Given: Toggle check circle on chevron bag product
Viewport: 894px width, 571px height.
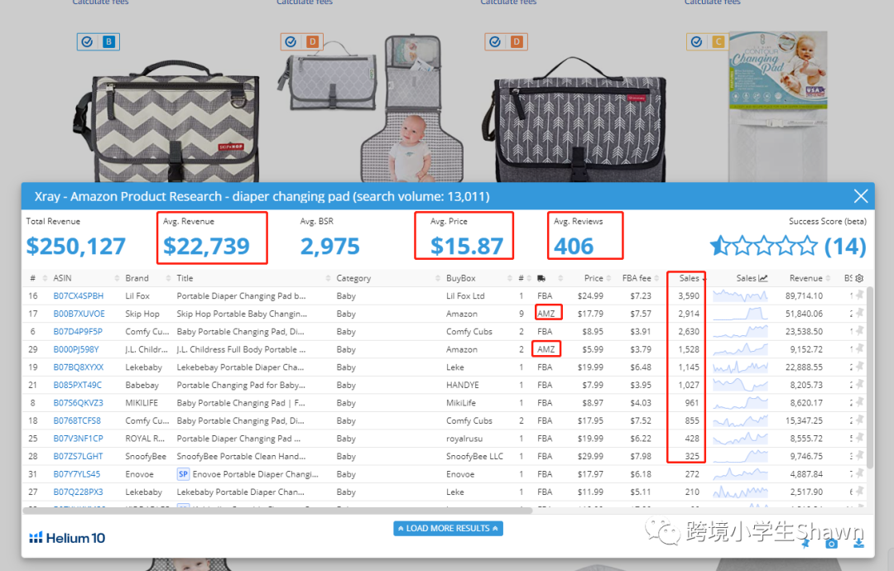Looking at the screenshot, I should pyautogui.click(x=87, y=41).
